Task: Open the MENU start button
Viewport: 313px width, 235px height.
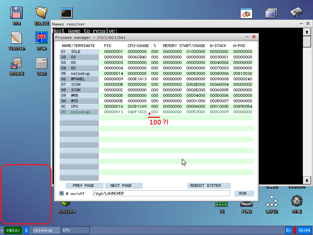Action: (x=13, y=230)
